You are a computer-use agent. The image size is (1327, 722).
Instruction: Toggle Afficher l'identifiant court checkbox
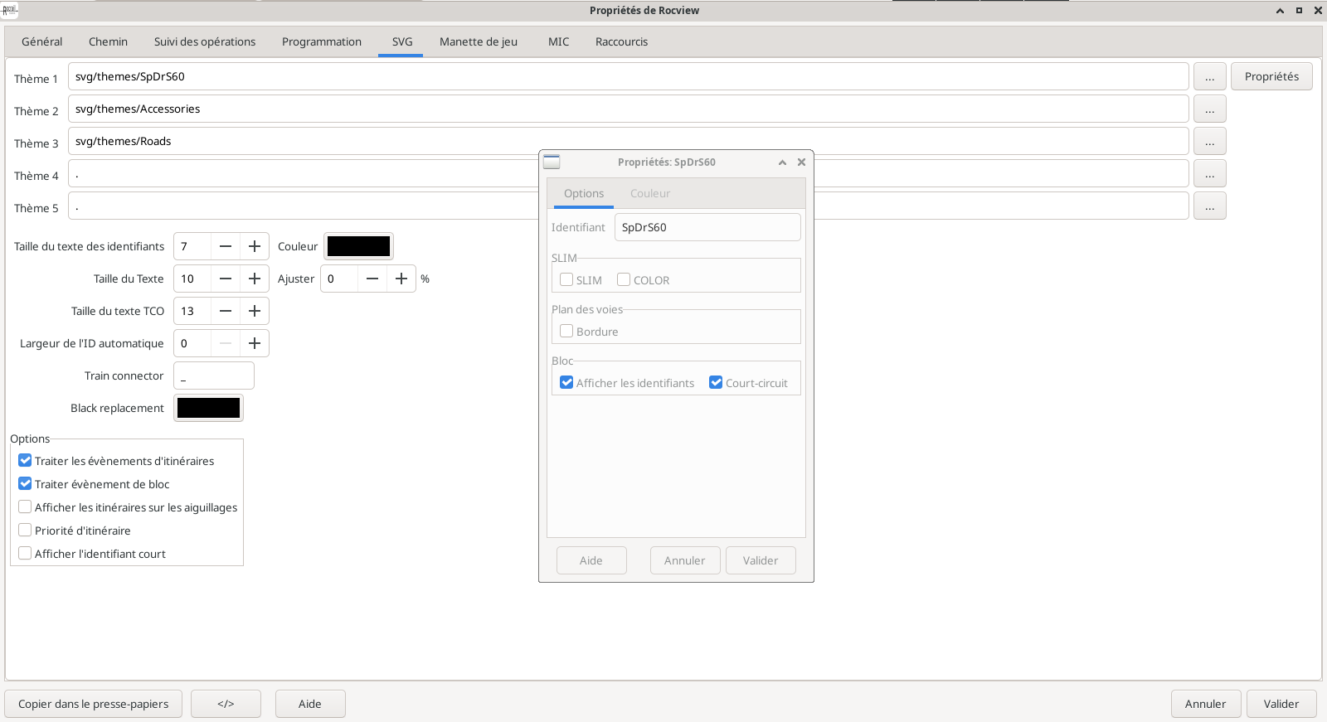pyautogui.click(x=26, y=554)
